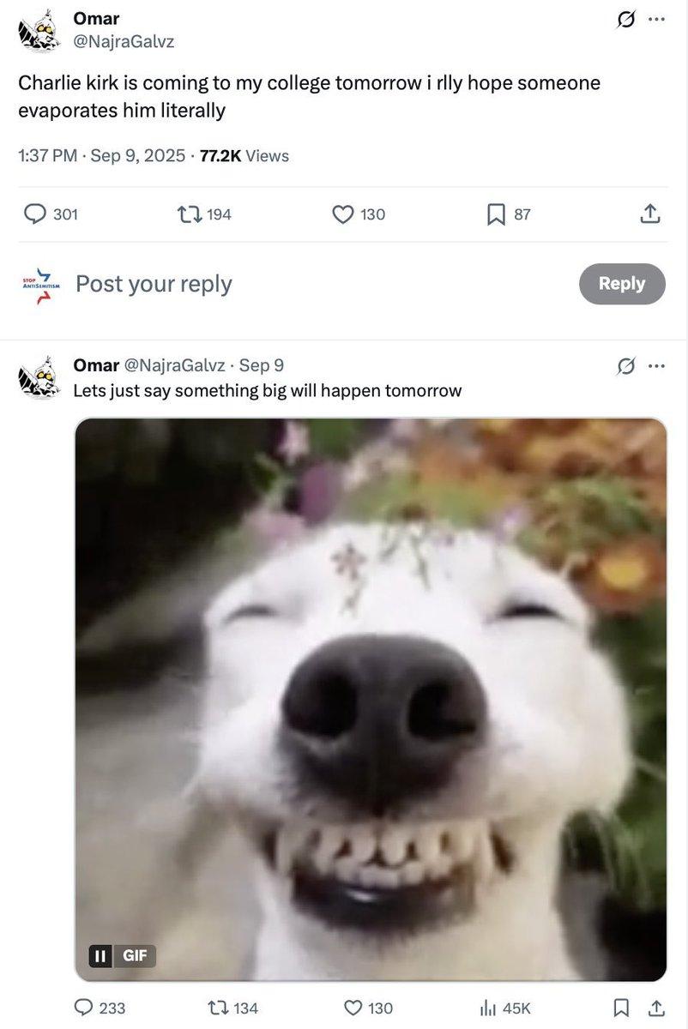688x1029 pixels.
Task: Like the second tweet with 130 likes
Action: [353, 1008]
